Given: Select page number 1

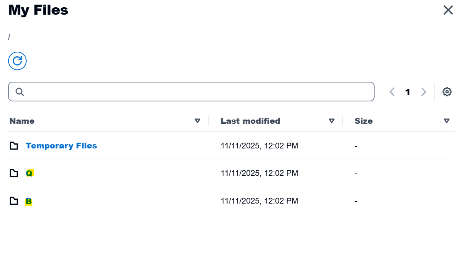Looking at the screenshot, I should click(408, 92).
